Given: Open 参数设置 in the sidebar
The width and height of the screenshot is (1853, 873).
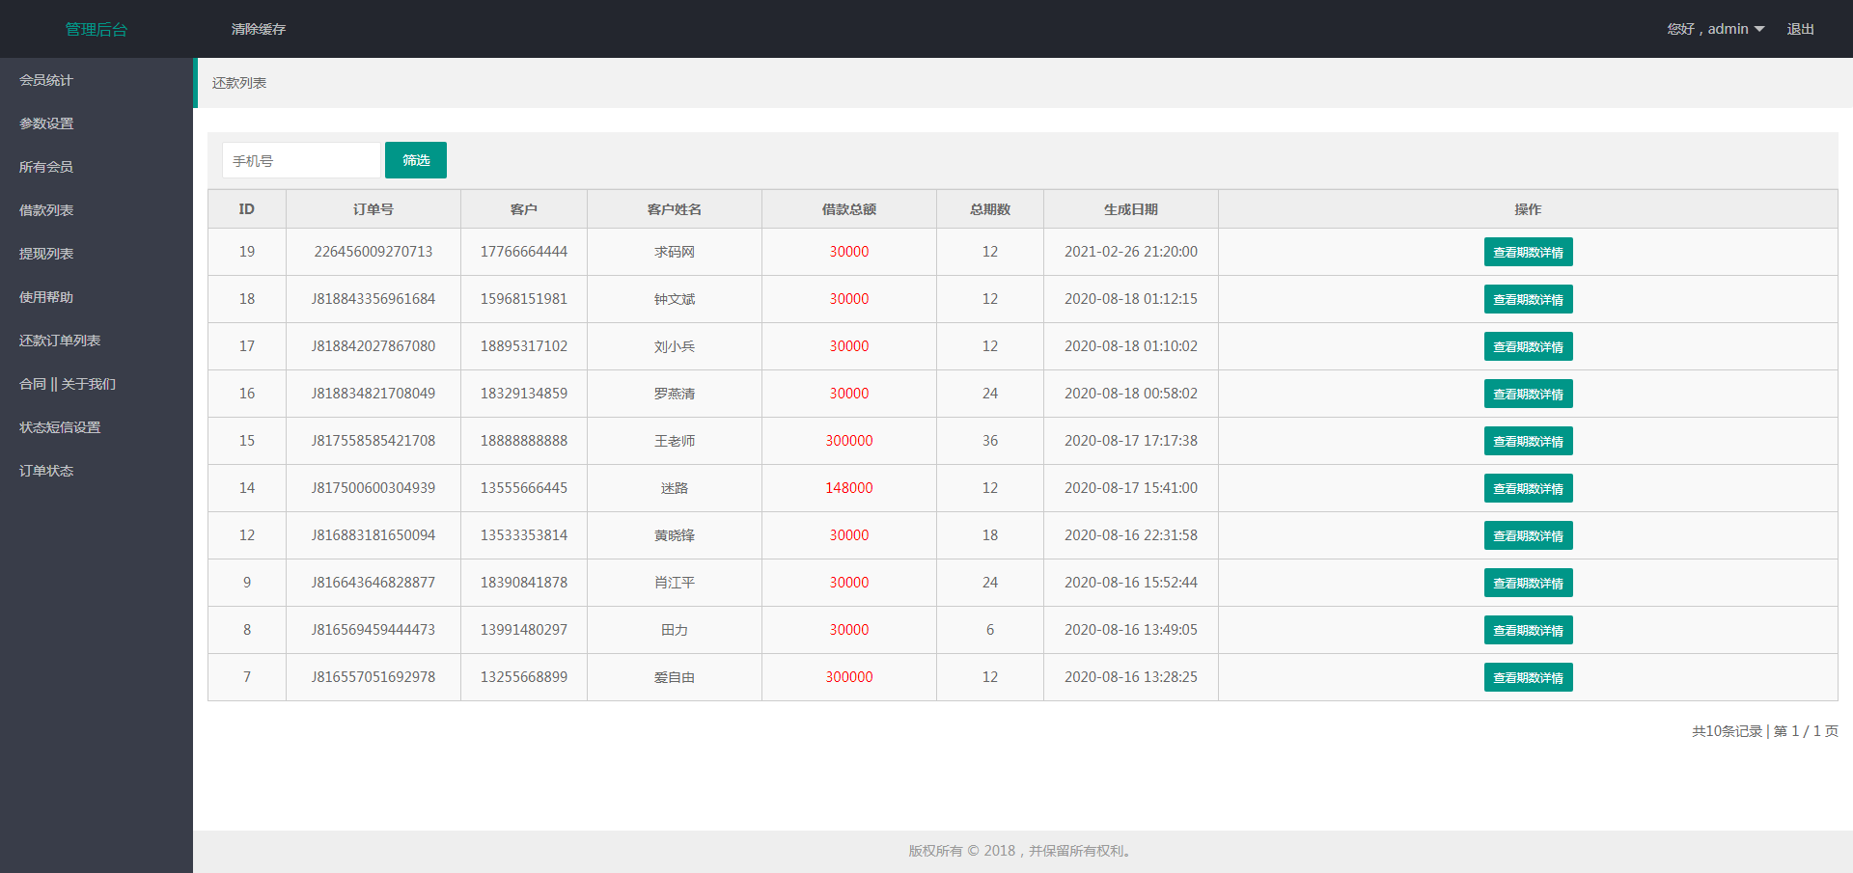Looking at the screenshot, I should click(x=46, y=123).
